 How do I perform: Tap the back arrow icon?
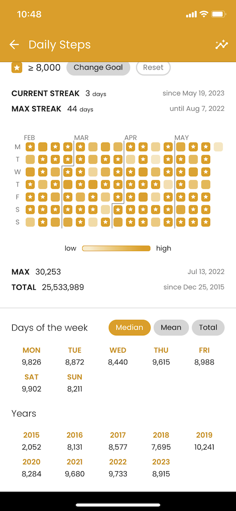coord(14,44)
